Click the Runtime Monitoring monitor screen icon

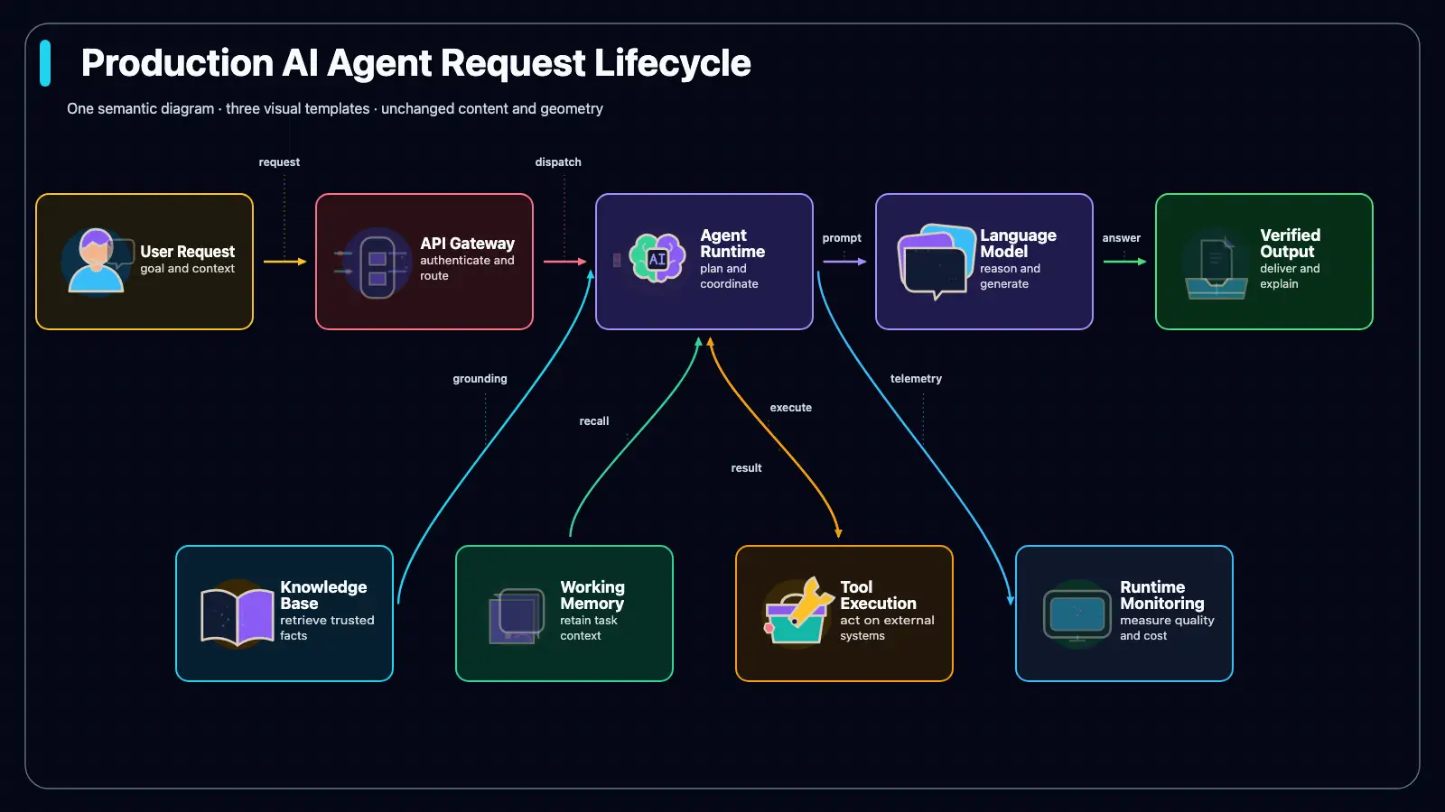[x=1077, y=615]
